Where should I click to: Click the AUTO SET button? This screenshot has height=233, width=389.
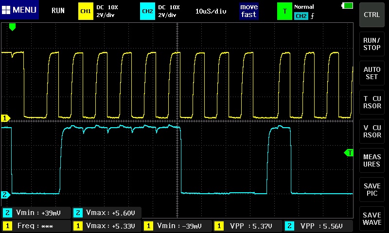[x=371, y=73]
